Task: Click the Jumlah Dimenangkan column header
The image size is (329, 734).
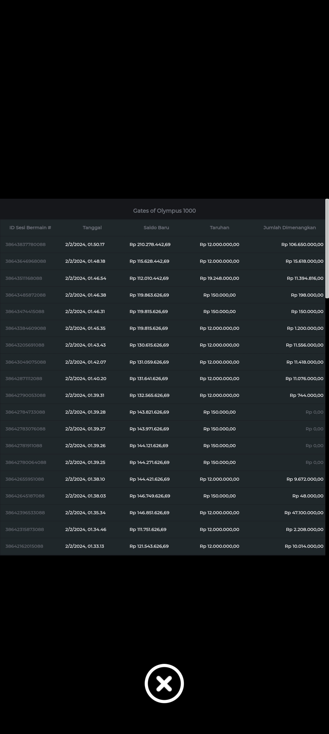Action: pyautogui.click(x=289, y=228)
